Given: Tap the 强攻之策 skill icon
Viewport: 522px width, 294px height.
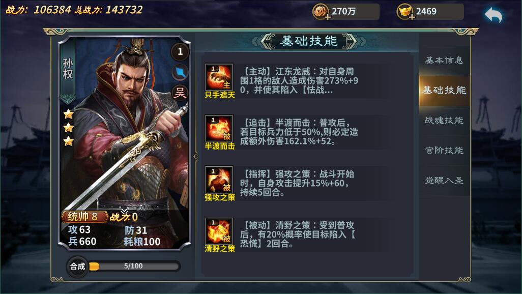Looking at the screenshot, I should click(x=219, y=180).
